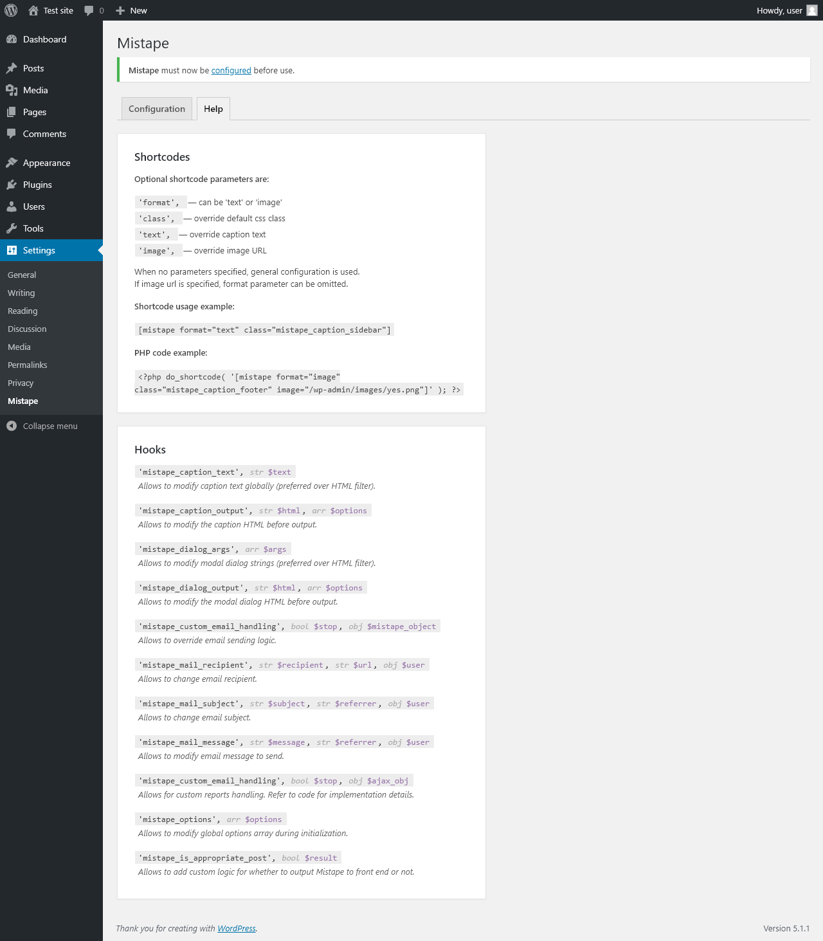Open the Permalinks settings submenu

(28, 365)
